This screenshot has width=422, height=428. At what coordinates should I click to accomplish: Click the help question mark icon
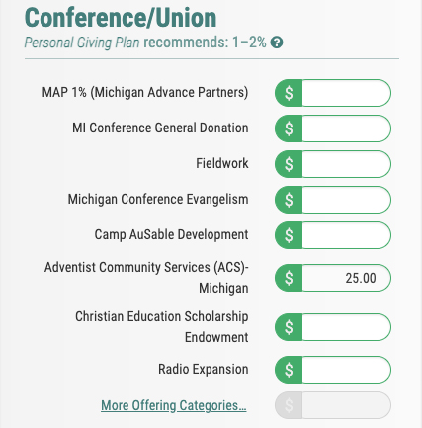(277, 43)
